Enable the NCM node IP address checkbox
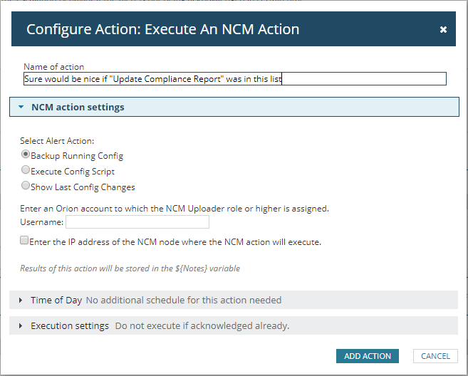This screenshot has width=468, height=376. click(x=25, y=241)
